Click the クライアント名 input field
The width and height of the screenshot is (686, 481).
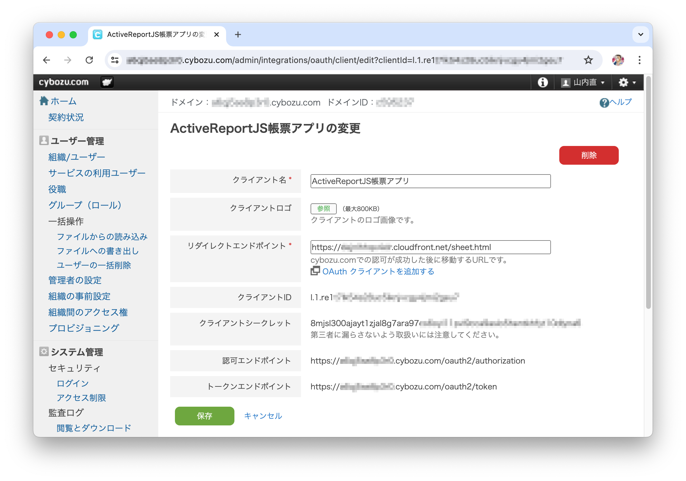click(430, 181)
